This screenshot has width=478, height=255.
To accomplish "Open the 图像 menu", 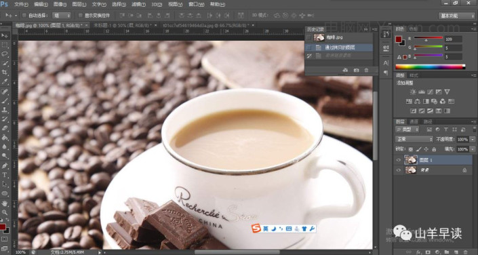I will (x=60, y=5).
